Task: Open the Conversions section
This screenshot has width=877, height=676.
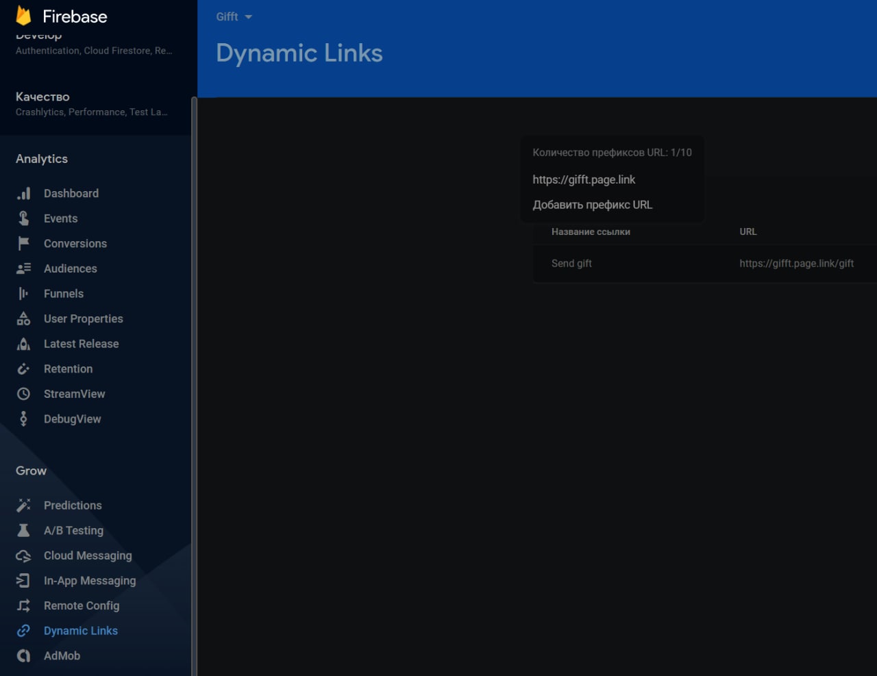Action: click(x=75, y=244)
